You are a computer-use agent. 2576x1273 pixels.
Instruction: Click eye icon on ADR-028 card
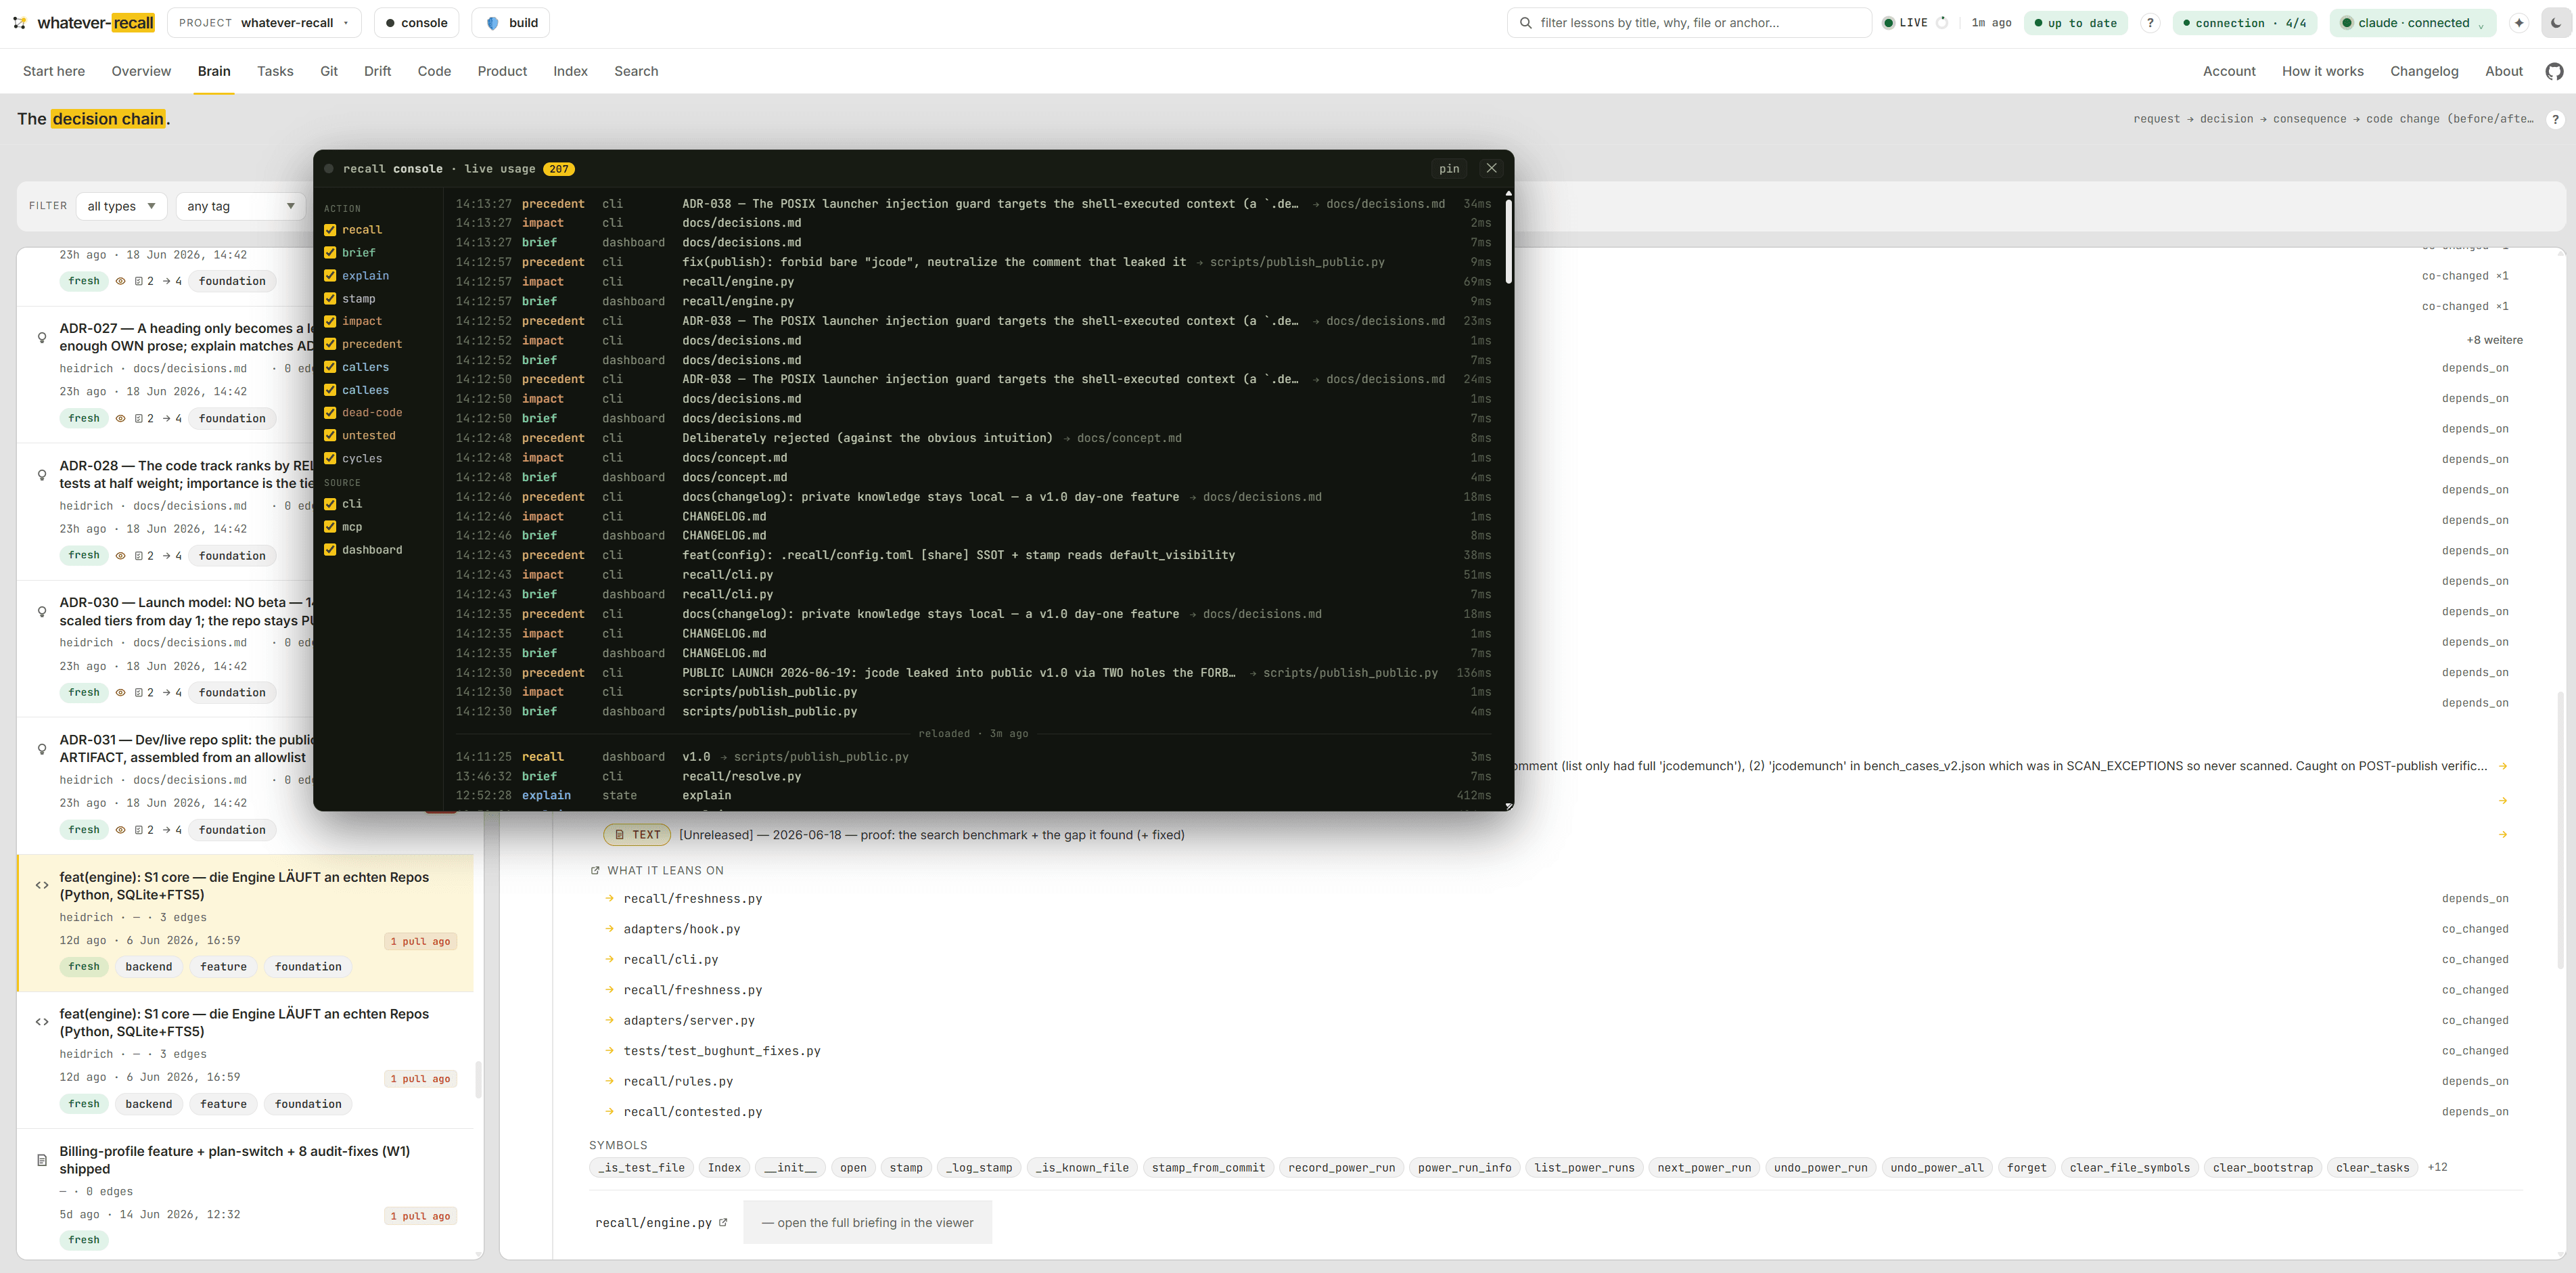(121, 556)
